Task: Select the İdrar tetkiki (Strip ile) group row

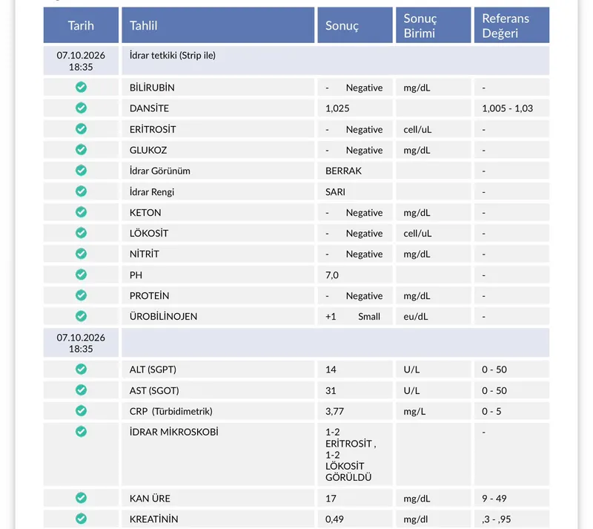Action: [296, 61]
